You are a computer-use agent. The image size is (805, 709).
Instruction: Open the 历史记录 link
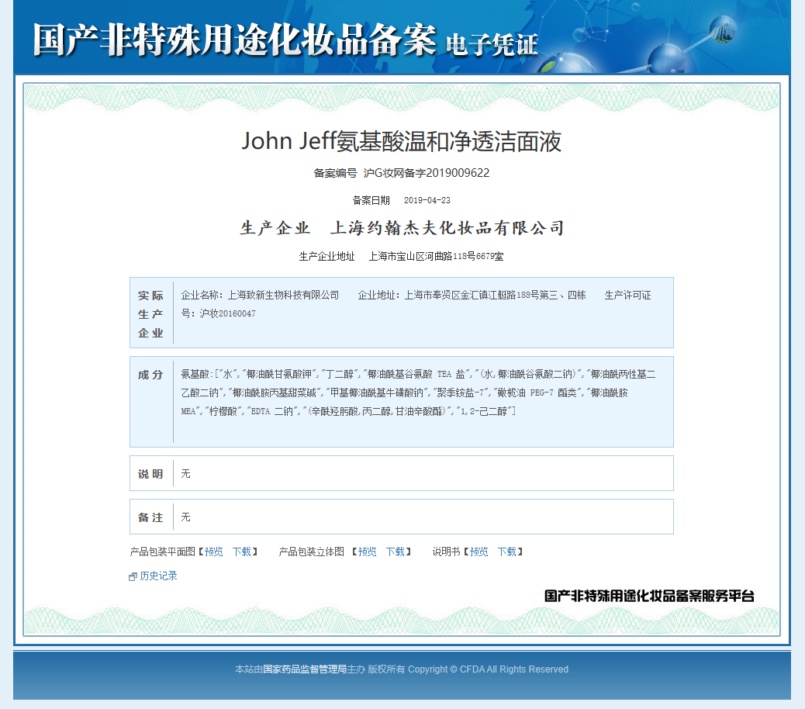tap(159, 576)
